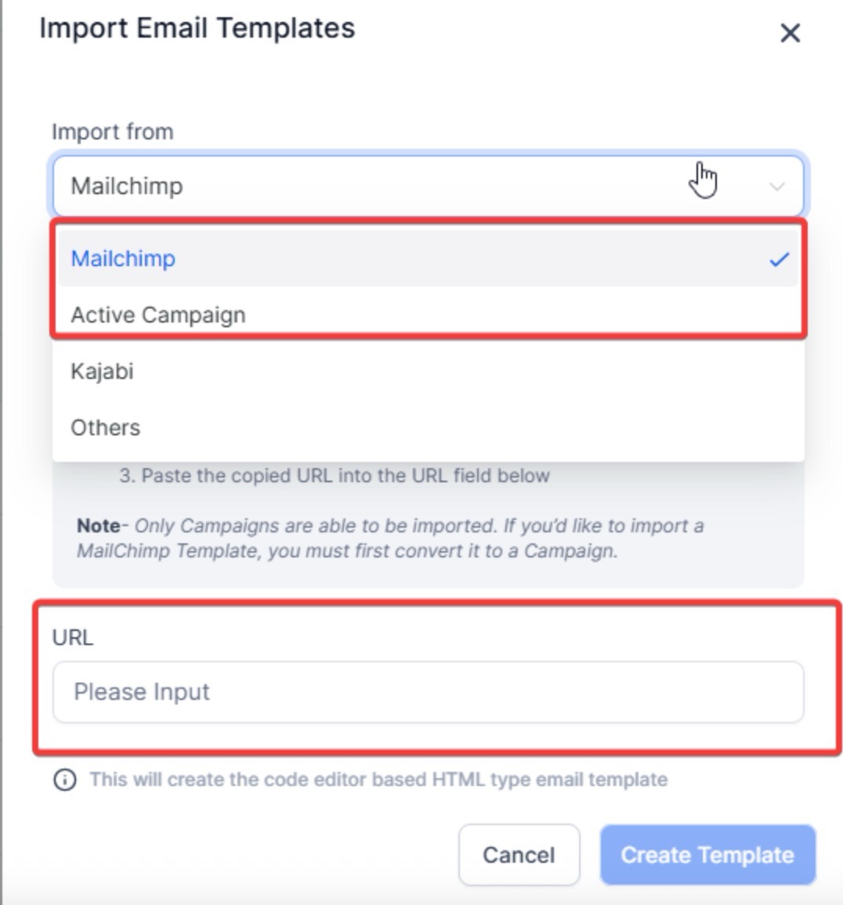Click the "Import Email Templates" dialog title
Viewport: 843px width, 905px height.
[x=197, y=28]
